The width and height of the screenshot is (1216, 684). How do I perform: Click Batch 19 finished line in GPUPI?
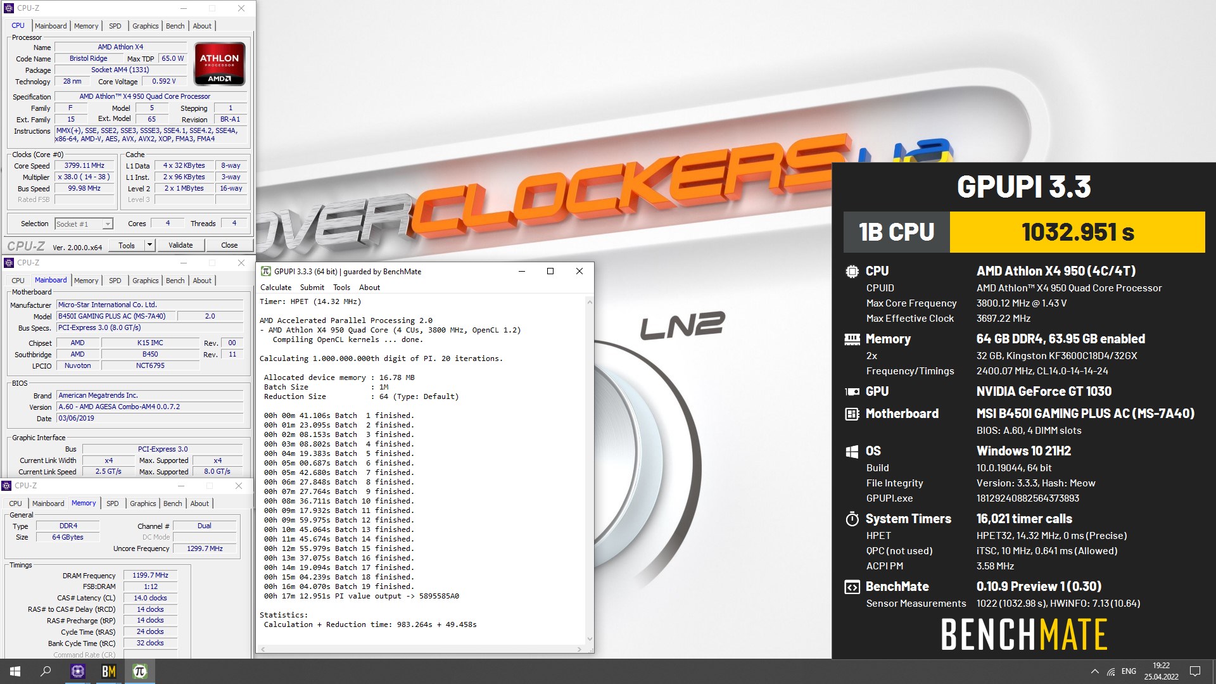pyautogui.click(x=339, y=586)
